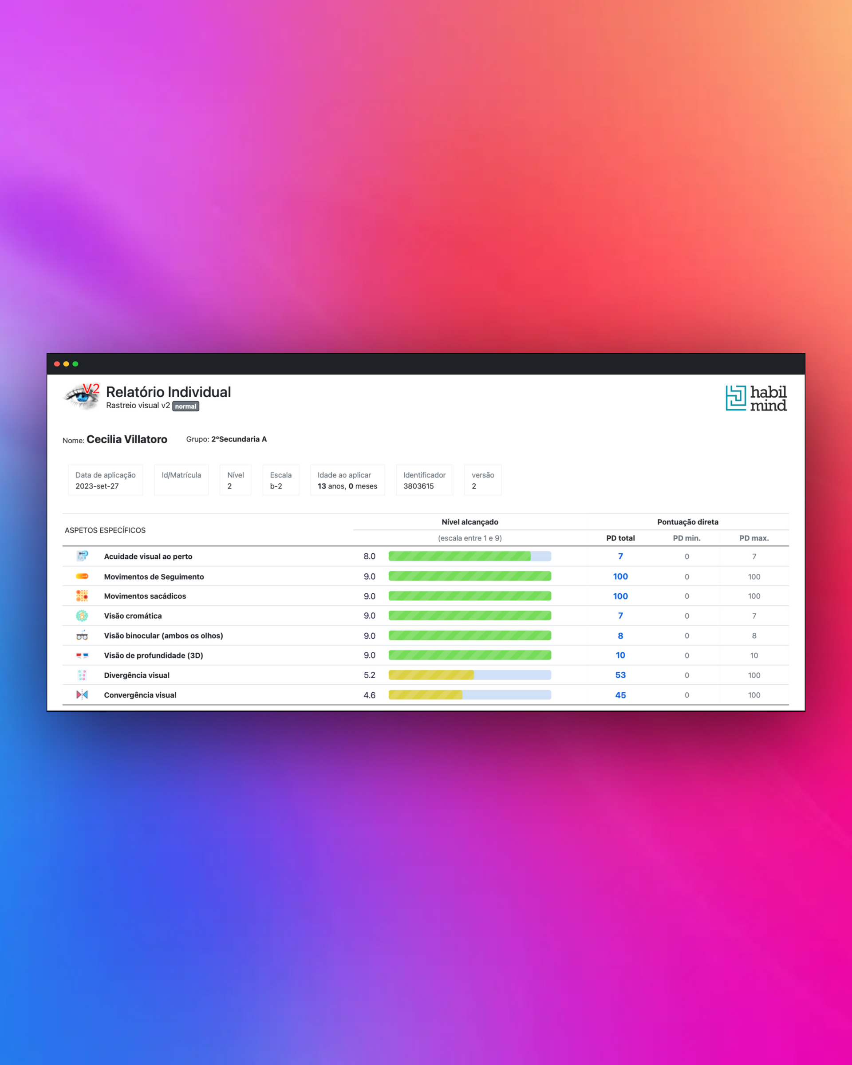Click the Data de aplicação box
The image size is (852, 1065).
click(105, 480)
